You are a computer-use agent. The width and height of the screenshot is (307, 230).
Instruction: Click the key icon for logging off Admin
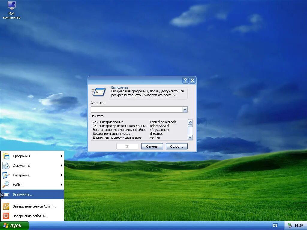(x=6, y=206)
